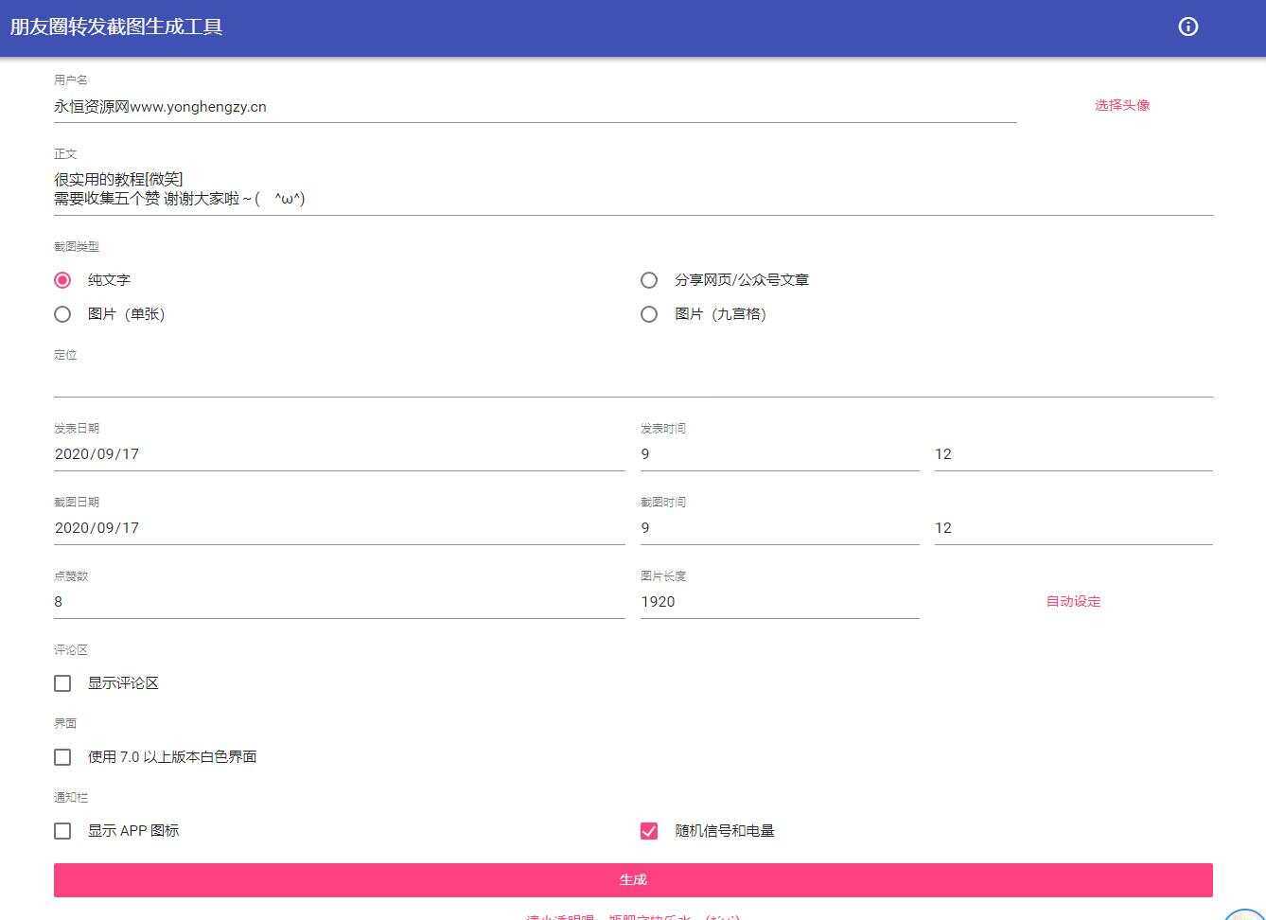Click the 自动设定 link
The width and height of the screenshot is (1266, 920).
click(x=1073, y=601)
